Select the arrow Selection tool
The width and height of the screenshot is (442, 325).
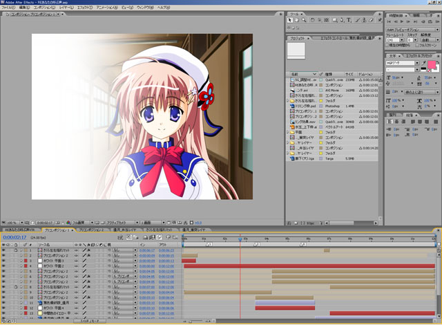pyautogui.click(x=290, y=20)
